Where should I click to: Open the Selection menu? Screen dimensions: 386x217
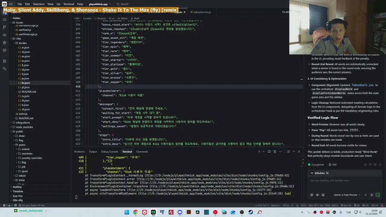point(39,4)
